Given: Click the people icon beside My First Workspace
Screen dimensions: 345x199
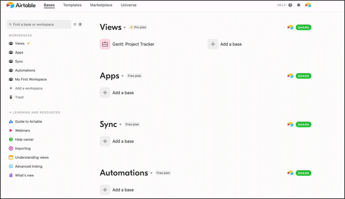Looking at the screenshot, I should coord(11,79).
